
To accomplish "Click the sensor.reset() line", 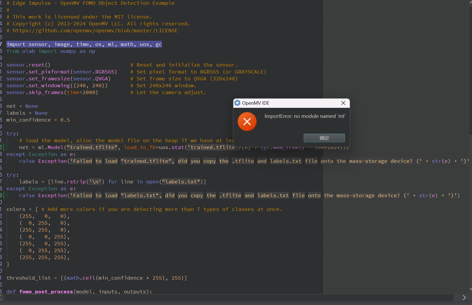I will [x=28, y=65].
